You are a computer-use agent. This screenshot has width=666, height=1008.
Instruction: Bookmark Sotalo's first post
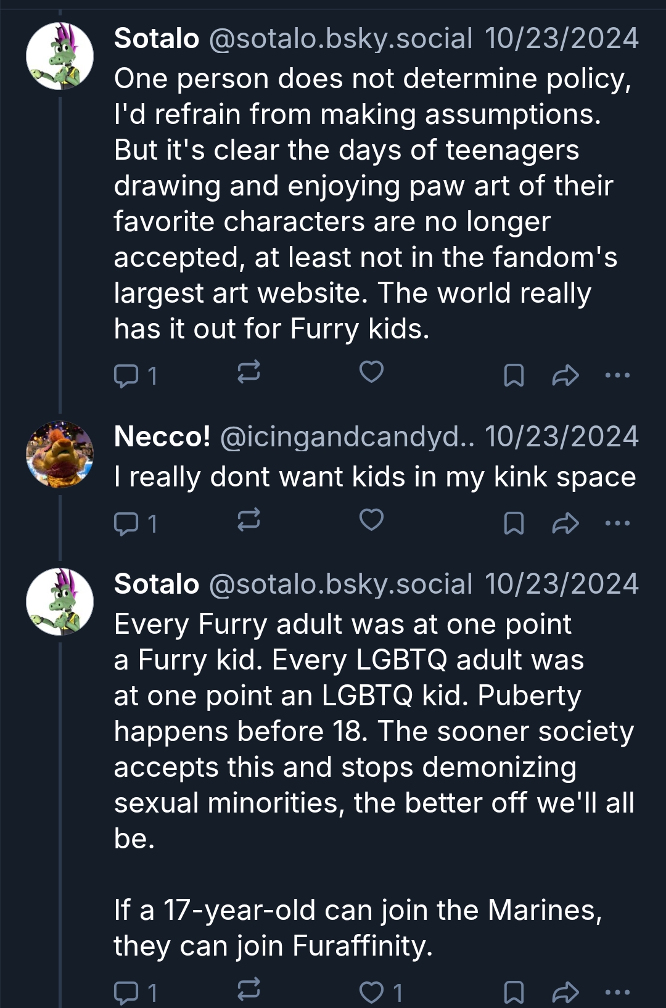click(x=514, y=374)
